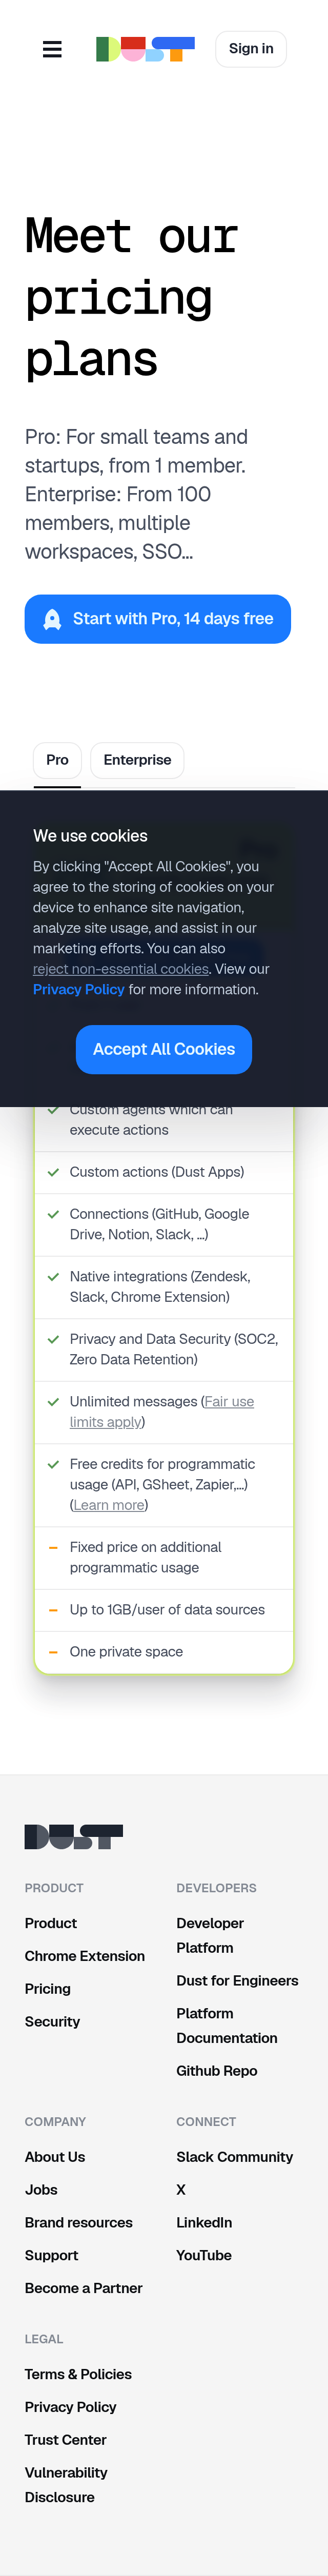Screen dimensions: 328x2576
Task: Sign in to your account
Action: coord(251,49)
